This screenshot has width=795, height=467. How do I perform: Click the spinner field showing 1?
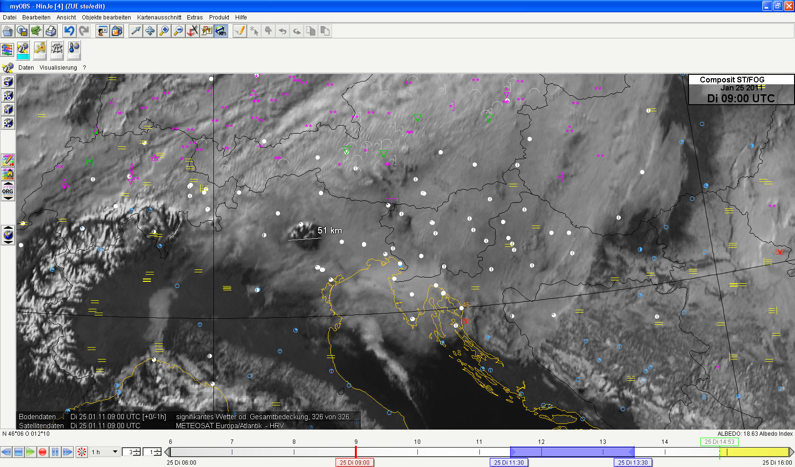click(152, 452)
